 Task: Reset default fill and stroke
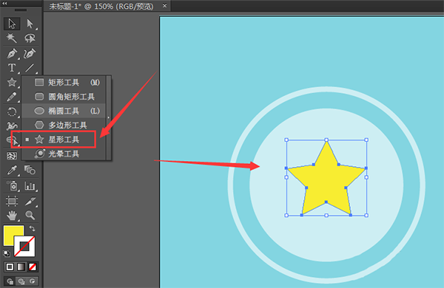click(x=7, y=253)
